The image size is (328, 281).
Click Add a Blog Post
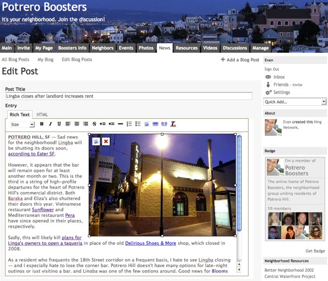coord(240,60)
